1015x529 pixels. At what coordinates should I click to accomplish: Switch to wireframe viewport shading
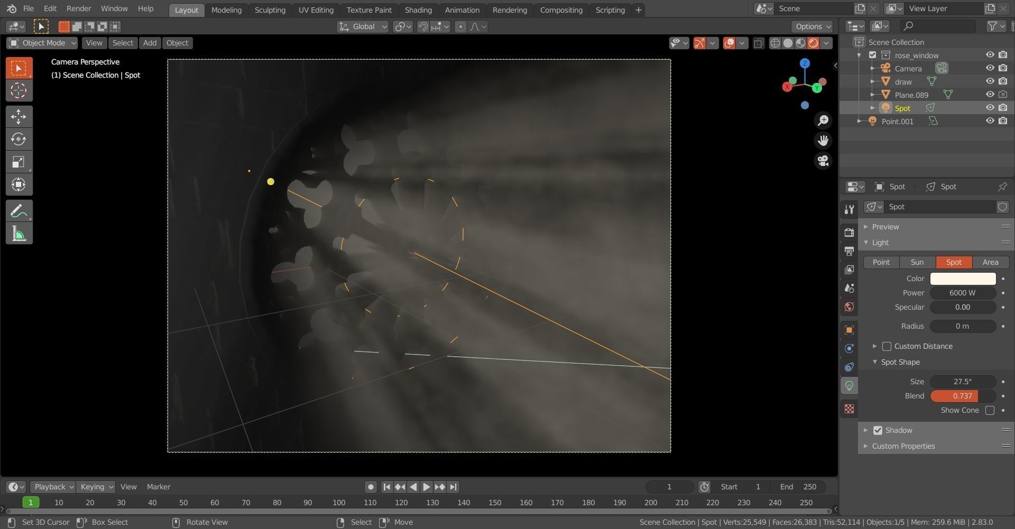pos(775,43)
